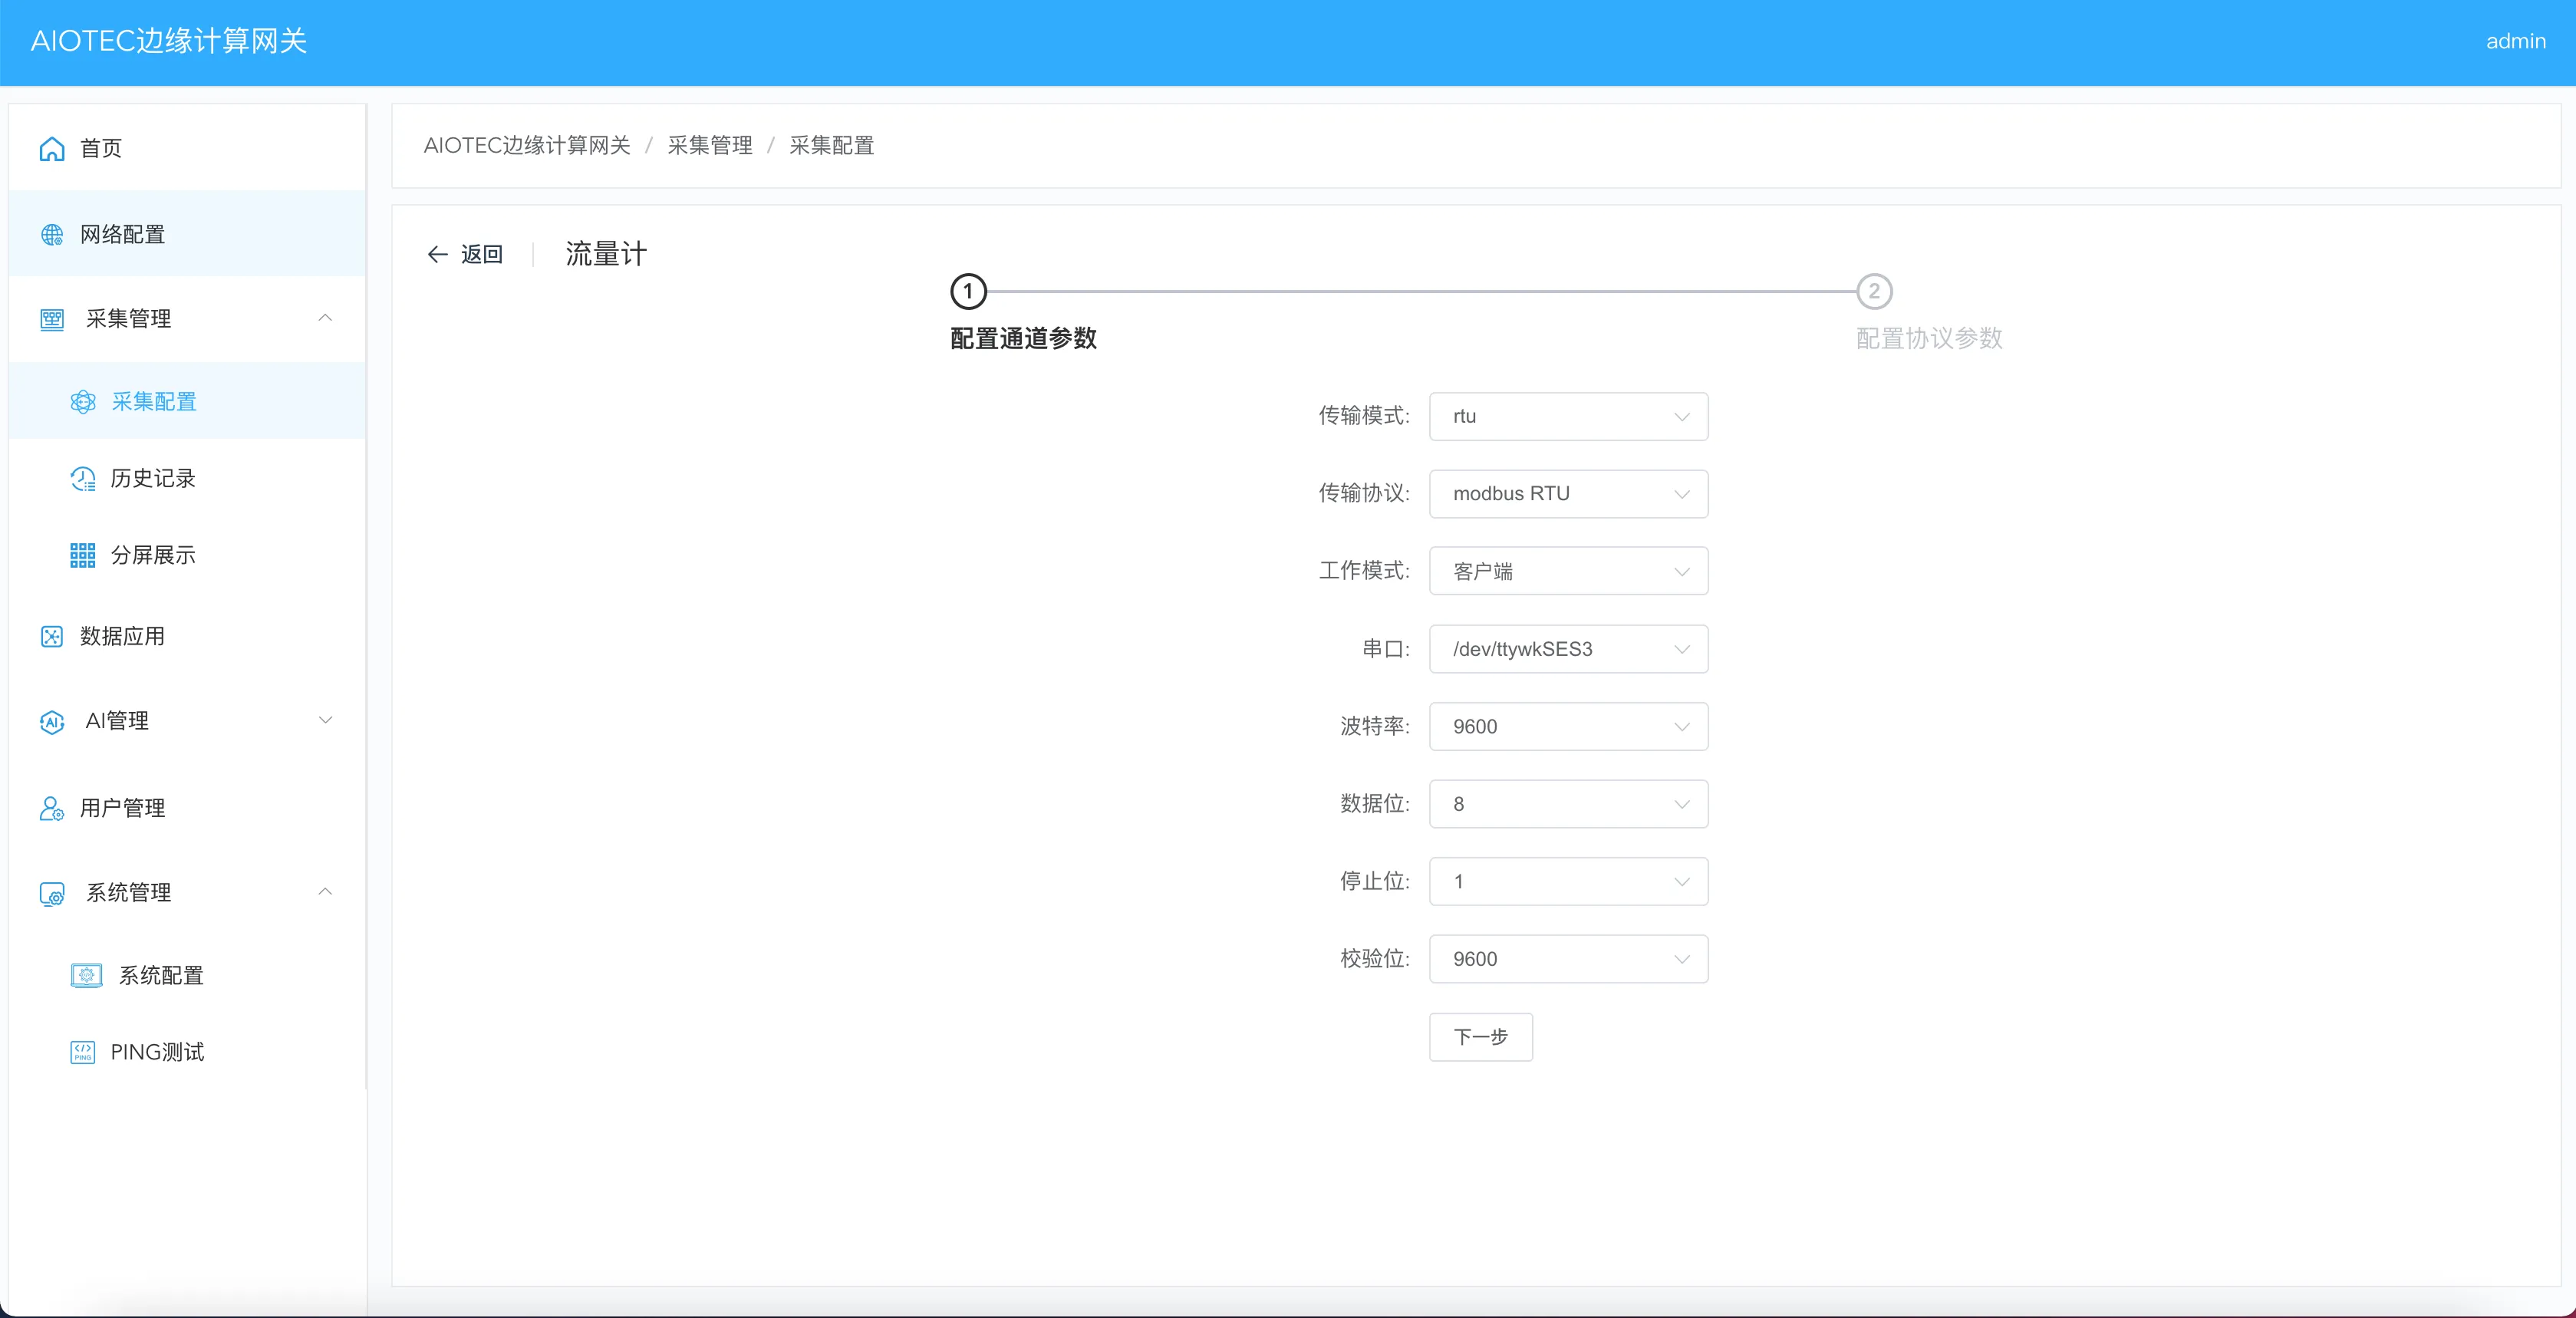Click the grid icon for 分屏展示
Screen dimensions: 2576x1318
[x=83, y=556]
